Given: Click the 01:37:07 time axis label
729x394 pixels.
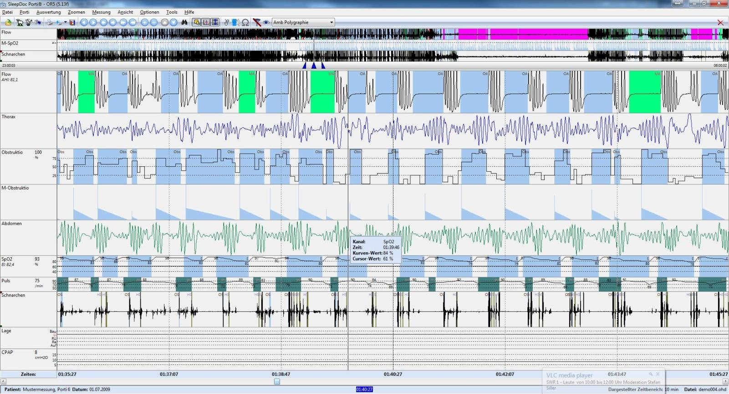Looking at the screenshot, I should click(x=169, y=374).
